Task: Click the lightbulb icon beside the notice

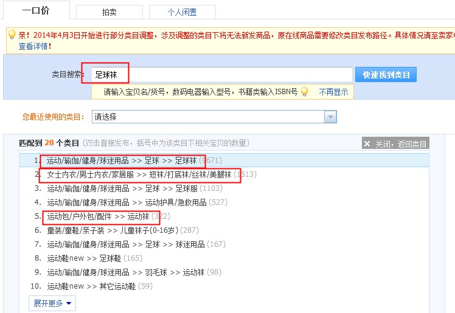Action: coord(12,35)
